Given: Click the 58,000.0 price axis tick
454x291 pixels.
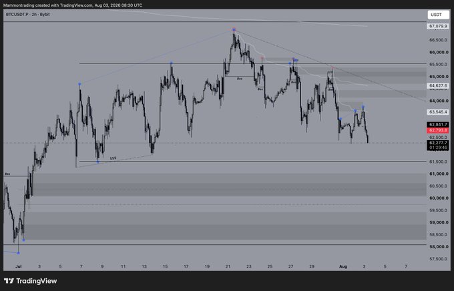Looking at the screenshot, I should click(439, 247).
